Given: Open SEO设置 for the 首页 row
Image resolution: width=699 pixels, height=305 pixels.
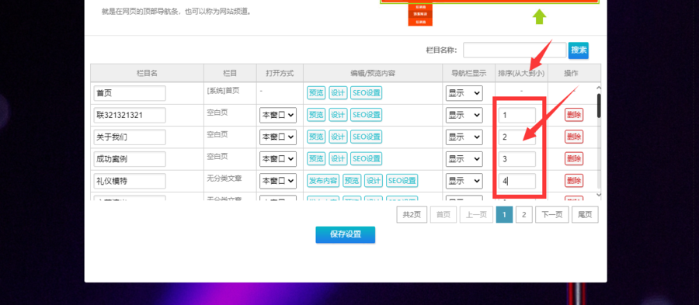Looking at the screenshot, I should coord(366,93).
